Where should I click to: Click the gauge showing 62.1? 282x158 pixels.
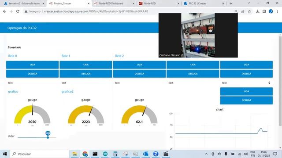pyautogui.click(x=139, y=115)
